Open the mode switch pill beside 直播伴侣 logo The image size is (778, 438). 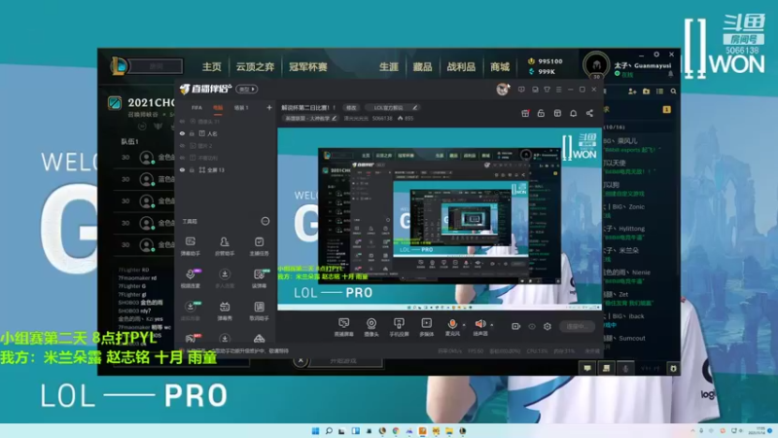pos(247,90)
